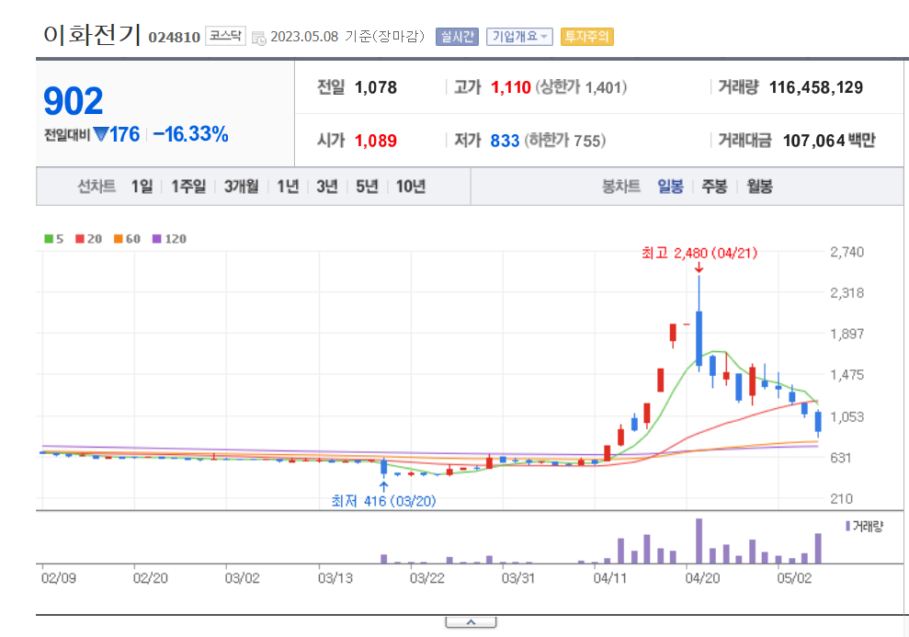Screen dimensions: 909x637
Task: Click the down triangle next to 176
Action: (x=101, y=134)
